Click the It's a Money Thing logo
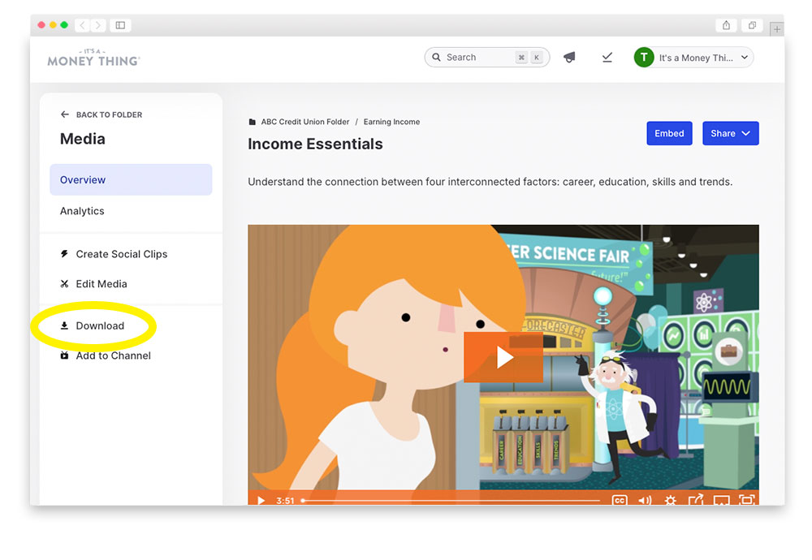 pyautogui.click(x=93, y=58)
